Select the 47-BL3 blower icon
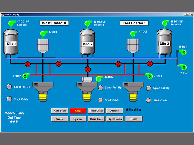194x145 pixels. [x=183, y=67]
